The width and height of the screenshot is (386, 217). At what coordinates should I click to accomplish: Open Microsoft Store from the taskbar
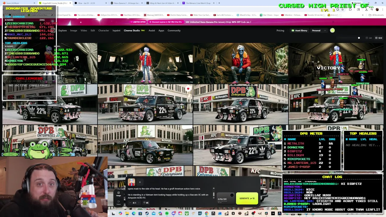(140, 213)
